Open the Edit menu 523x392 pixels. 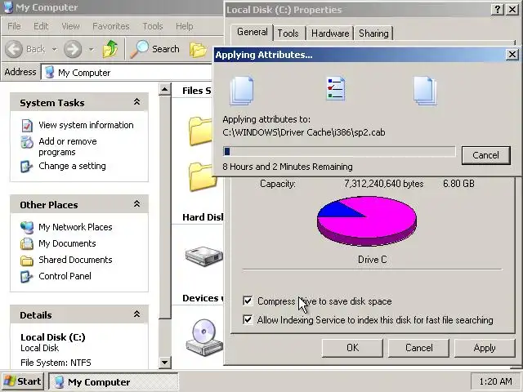tap(41, 26)
